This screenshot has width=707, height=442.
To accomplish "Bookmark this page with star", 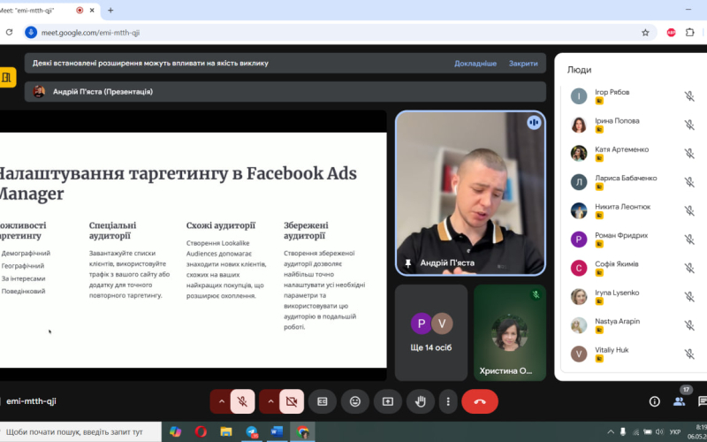I will tap(645, 33).
